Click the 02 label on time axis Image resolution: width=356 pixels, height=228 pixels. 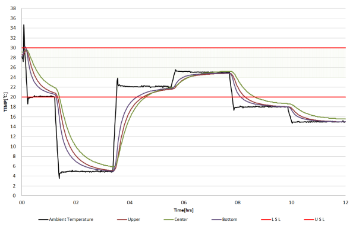coord(75,202)
